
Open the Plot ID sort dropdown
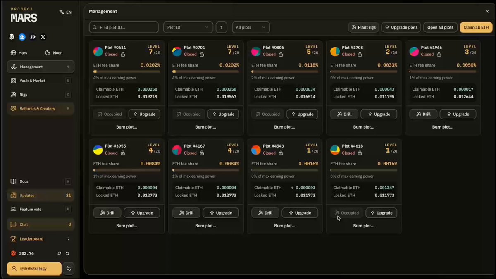188,27
